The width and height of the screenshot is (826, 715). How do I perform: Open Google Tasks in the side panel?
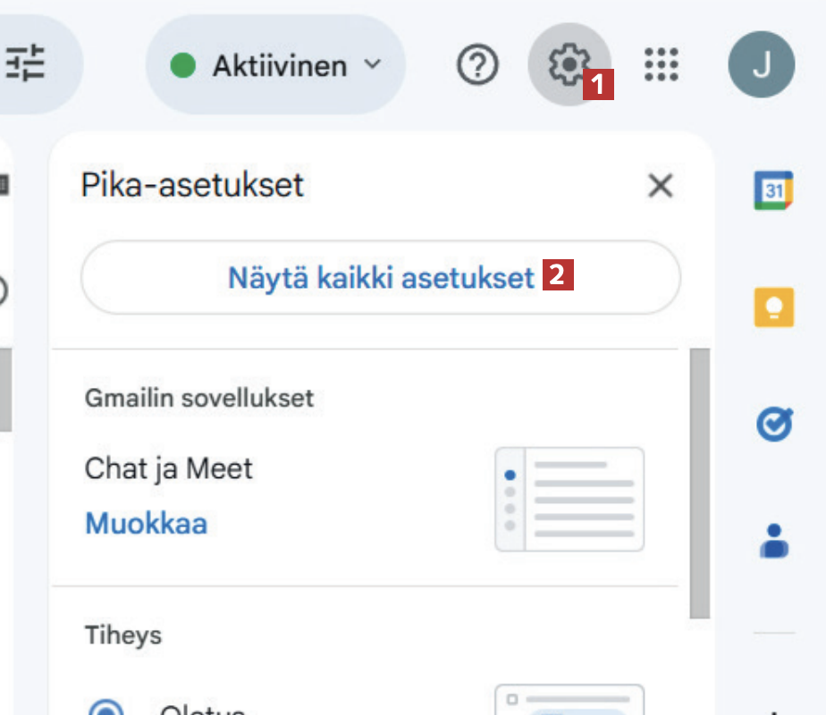773,425
